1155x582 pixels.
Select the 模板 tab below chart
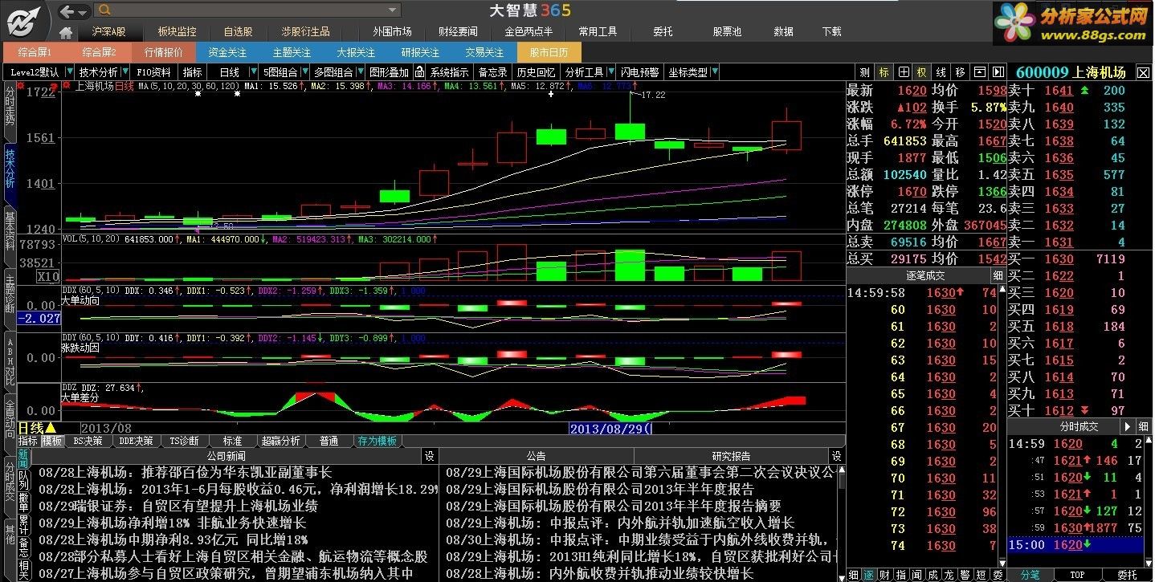[52, 441]
